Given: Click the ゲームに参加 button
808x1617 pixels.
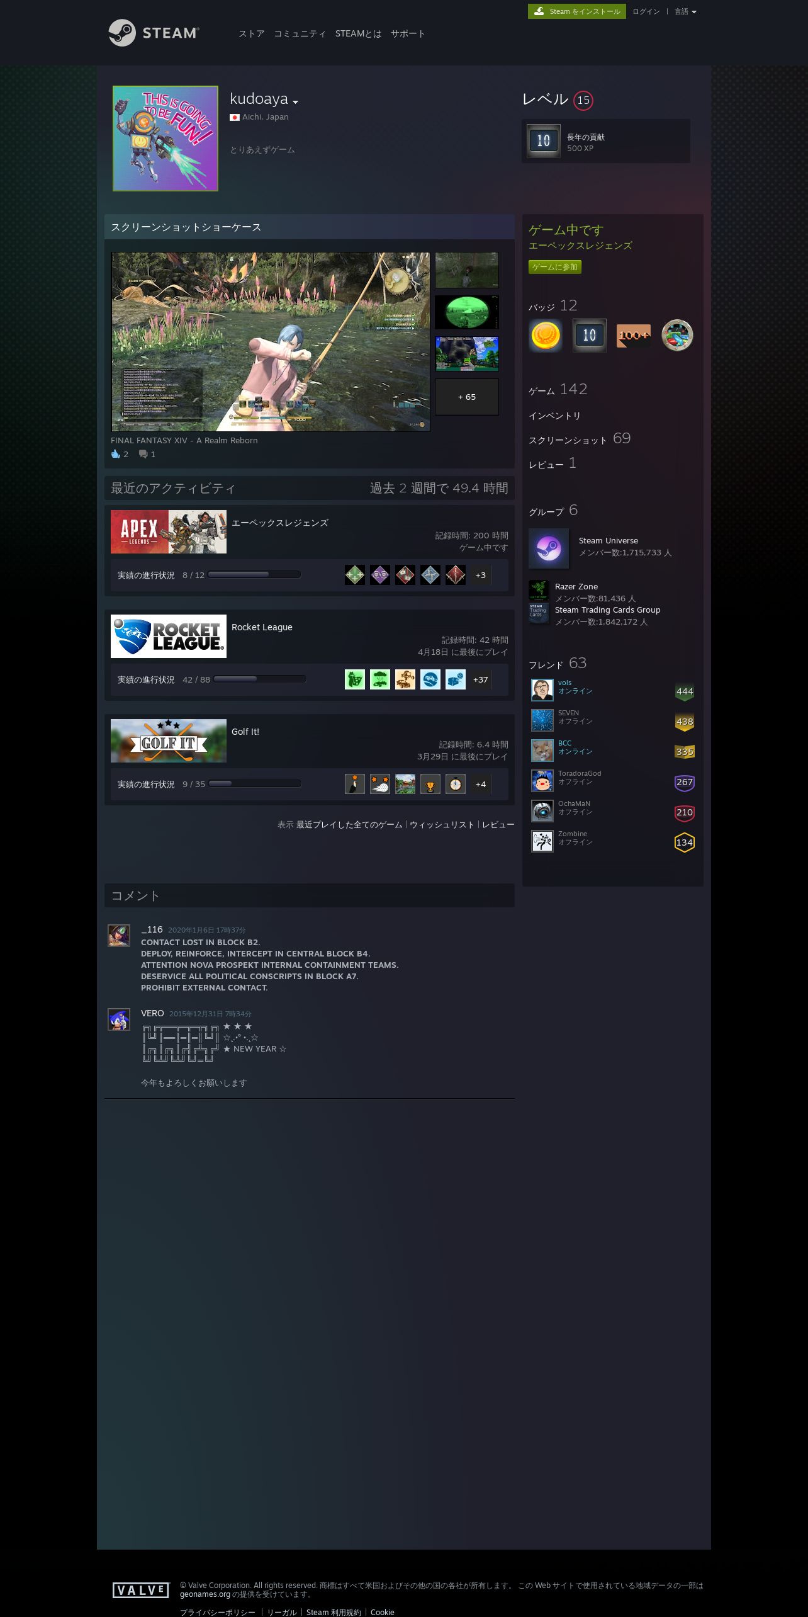Looking at the screenshot, I should point(555,267).
